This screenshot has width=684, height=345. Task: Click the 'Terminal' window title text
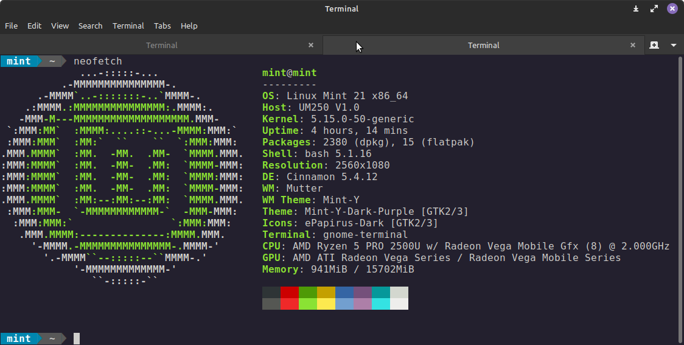pos(341,9)
